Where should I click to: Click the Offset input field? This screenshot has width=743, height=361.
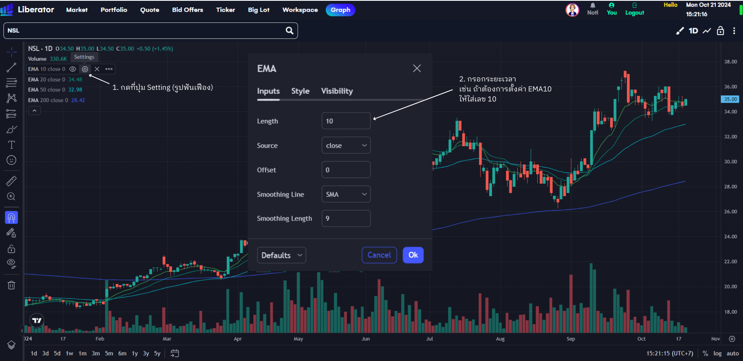[346, 170]
